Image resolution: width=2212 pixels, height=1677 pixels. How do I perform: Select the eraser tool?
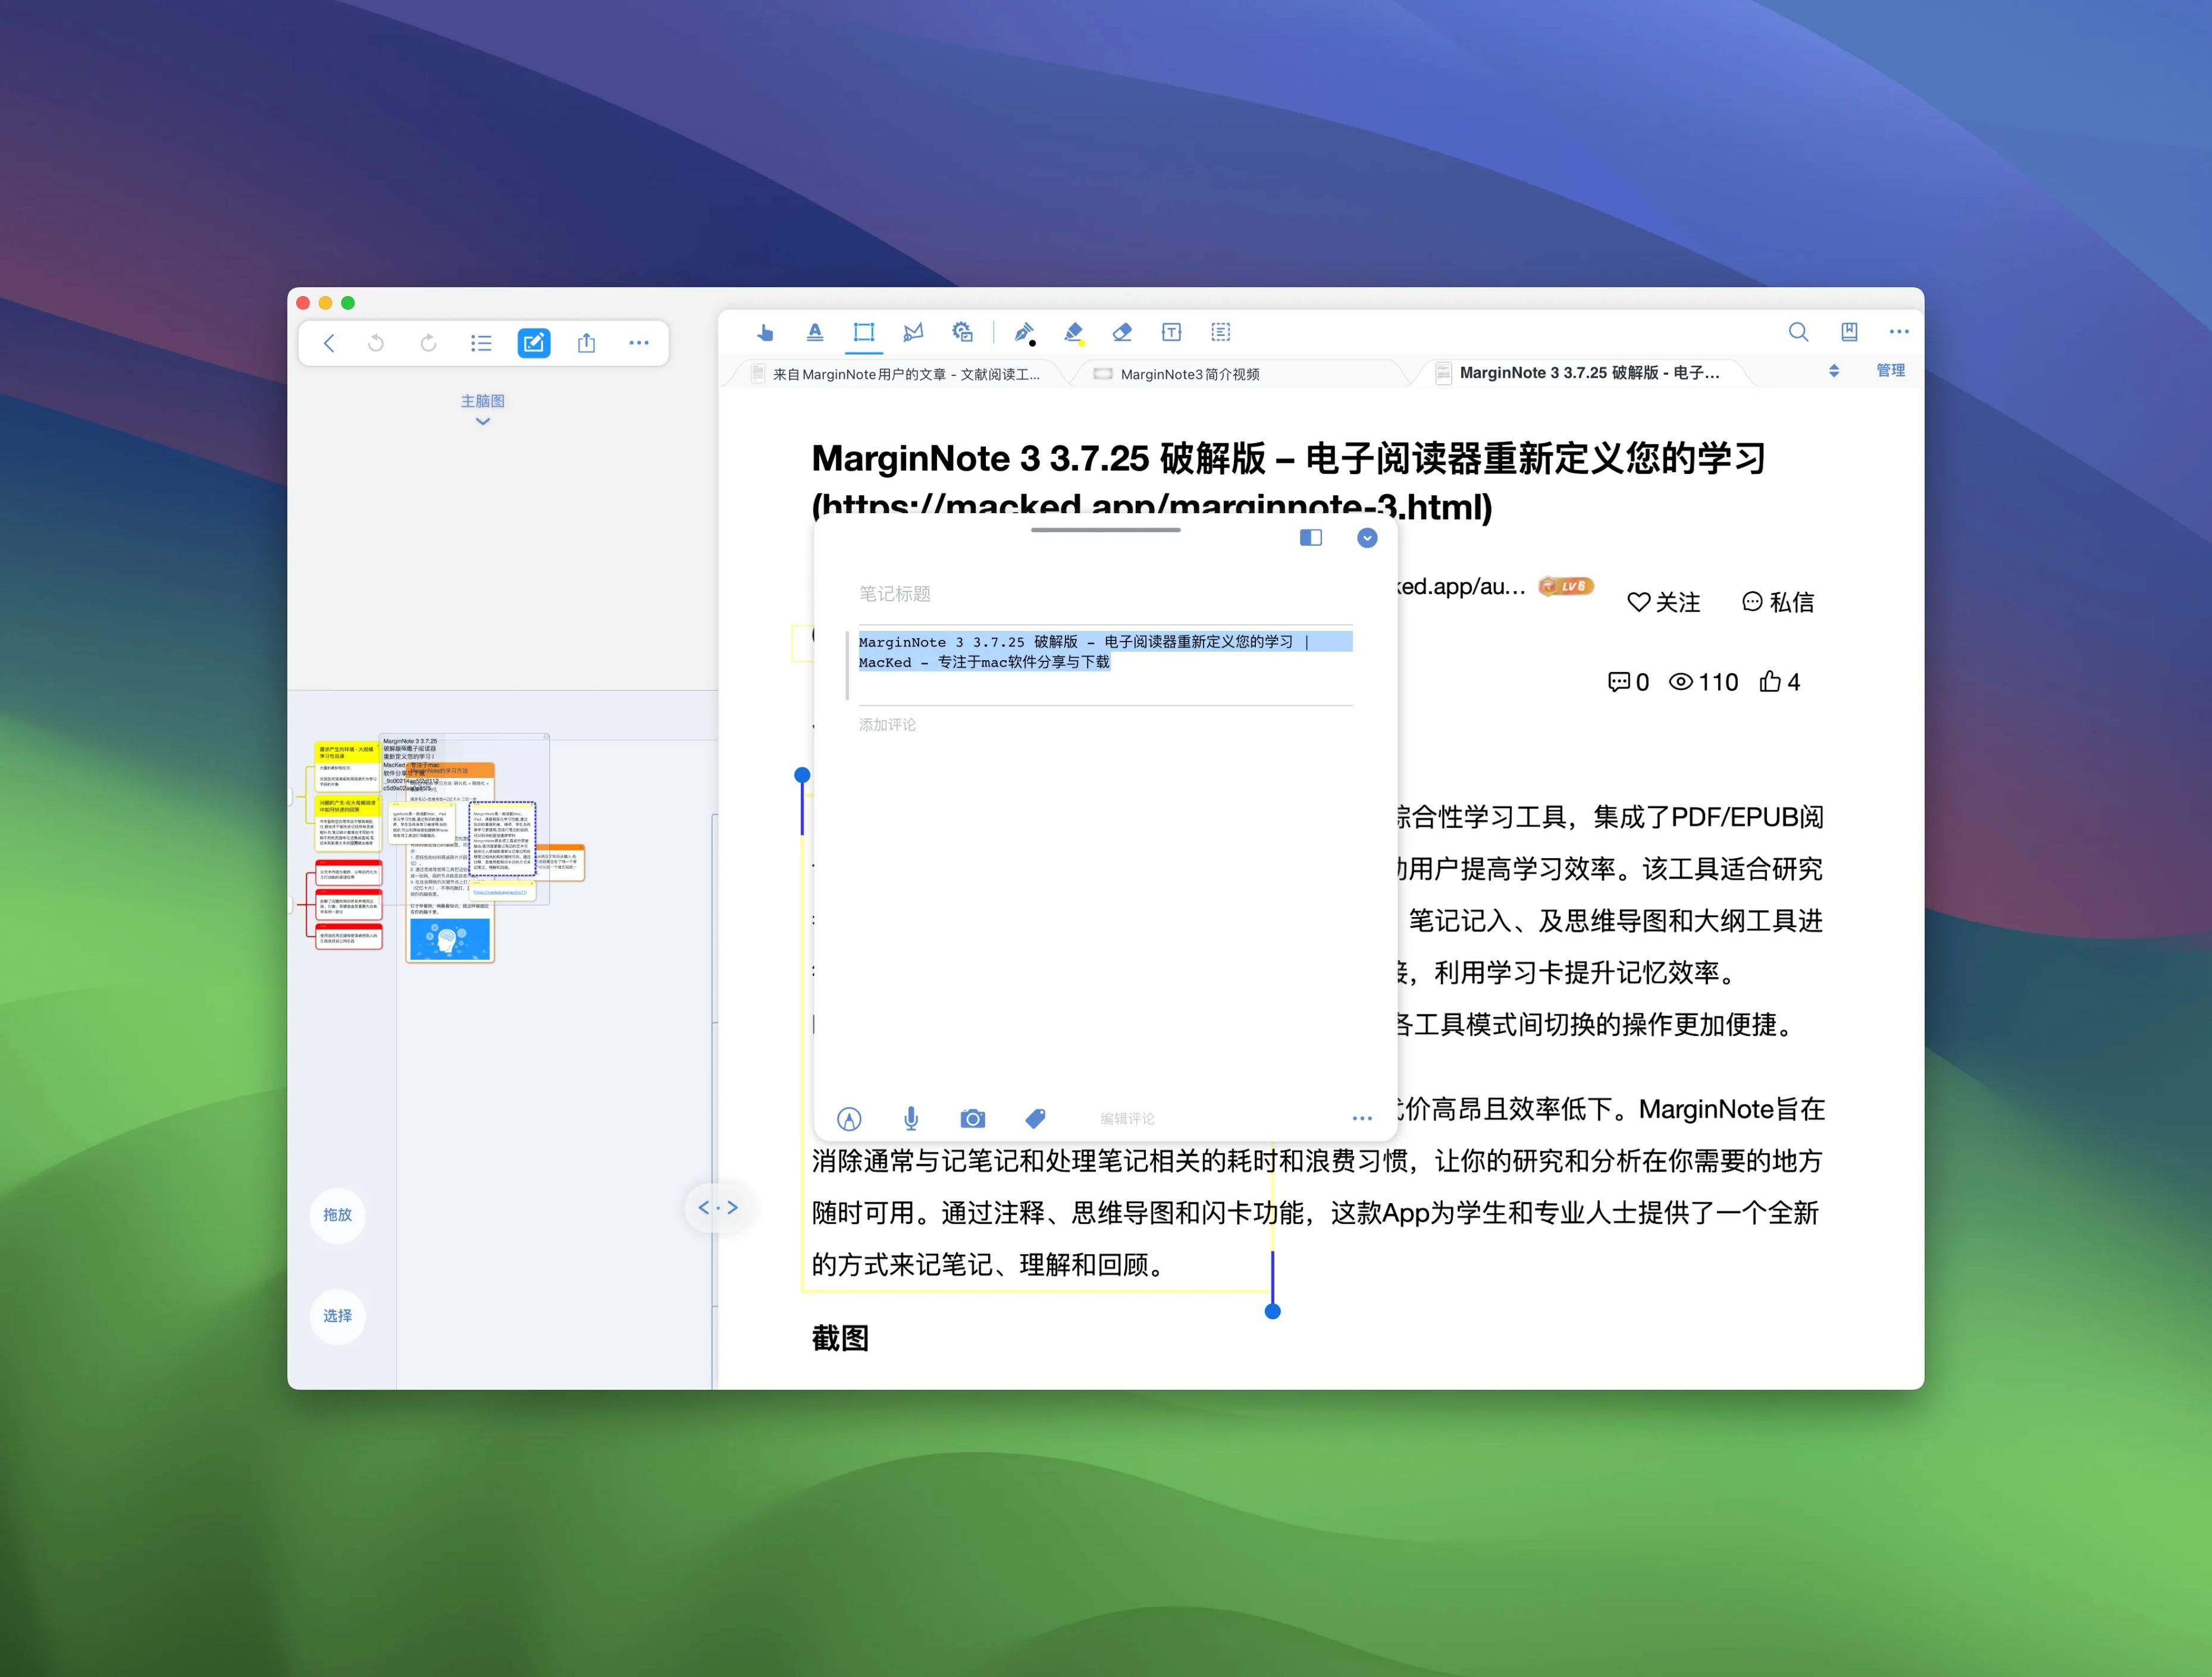tap(1122, 333)
